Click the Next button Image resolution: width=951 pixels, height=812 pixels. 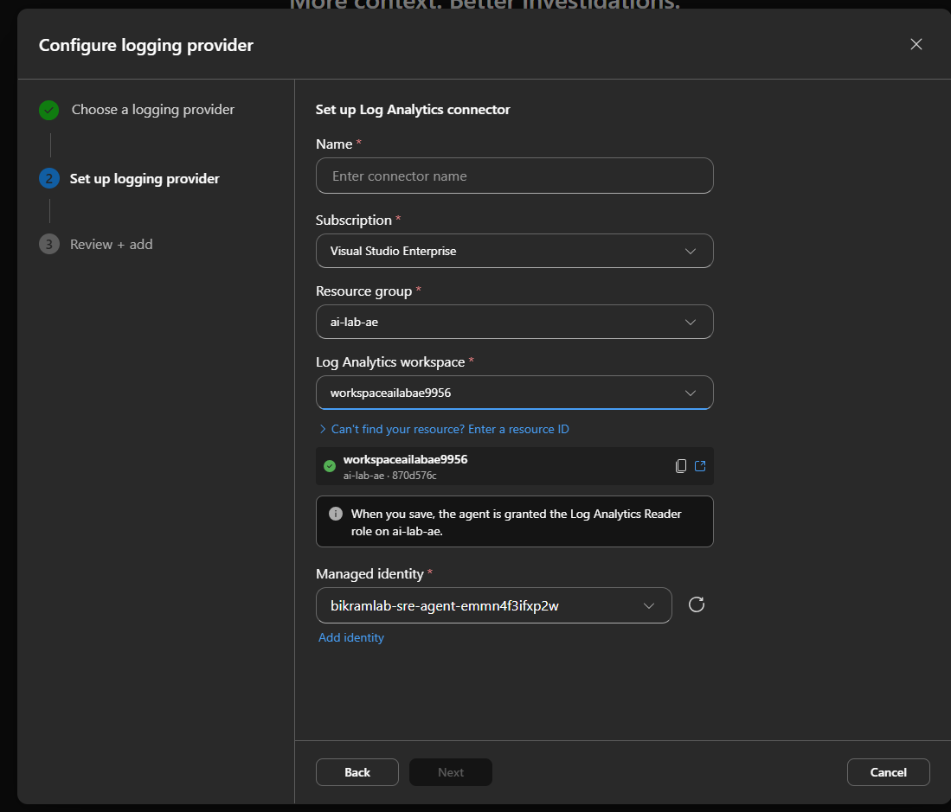[451, 772]
